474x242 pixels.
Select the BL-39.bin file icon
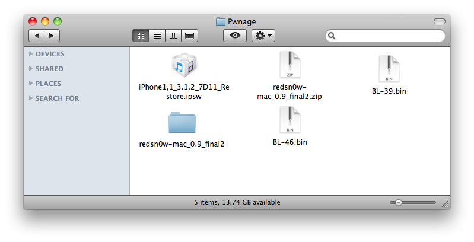tap(389, 69)
